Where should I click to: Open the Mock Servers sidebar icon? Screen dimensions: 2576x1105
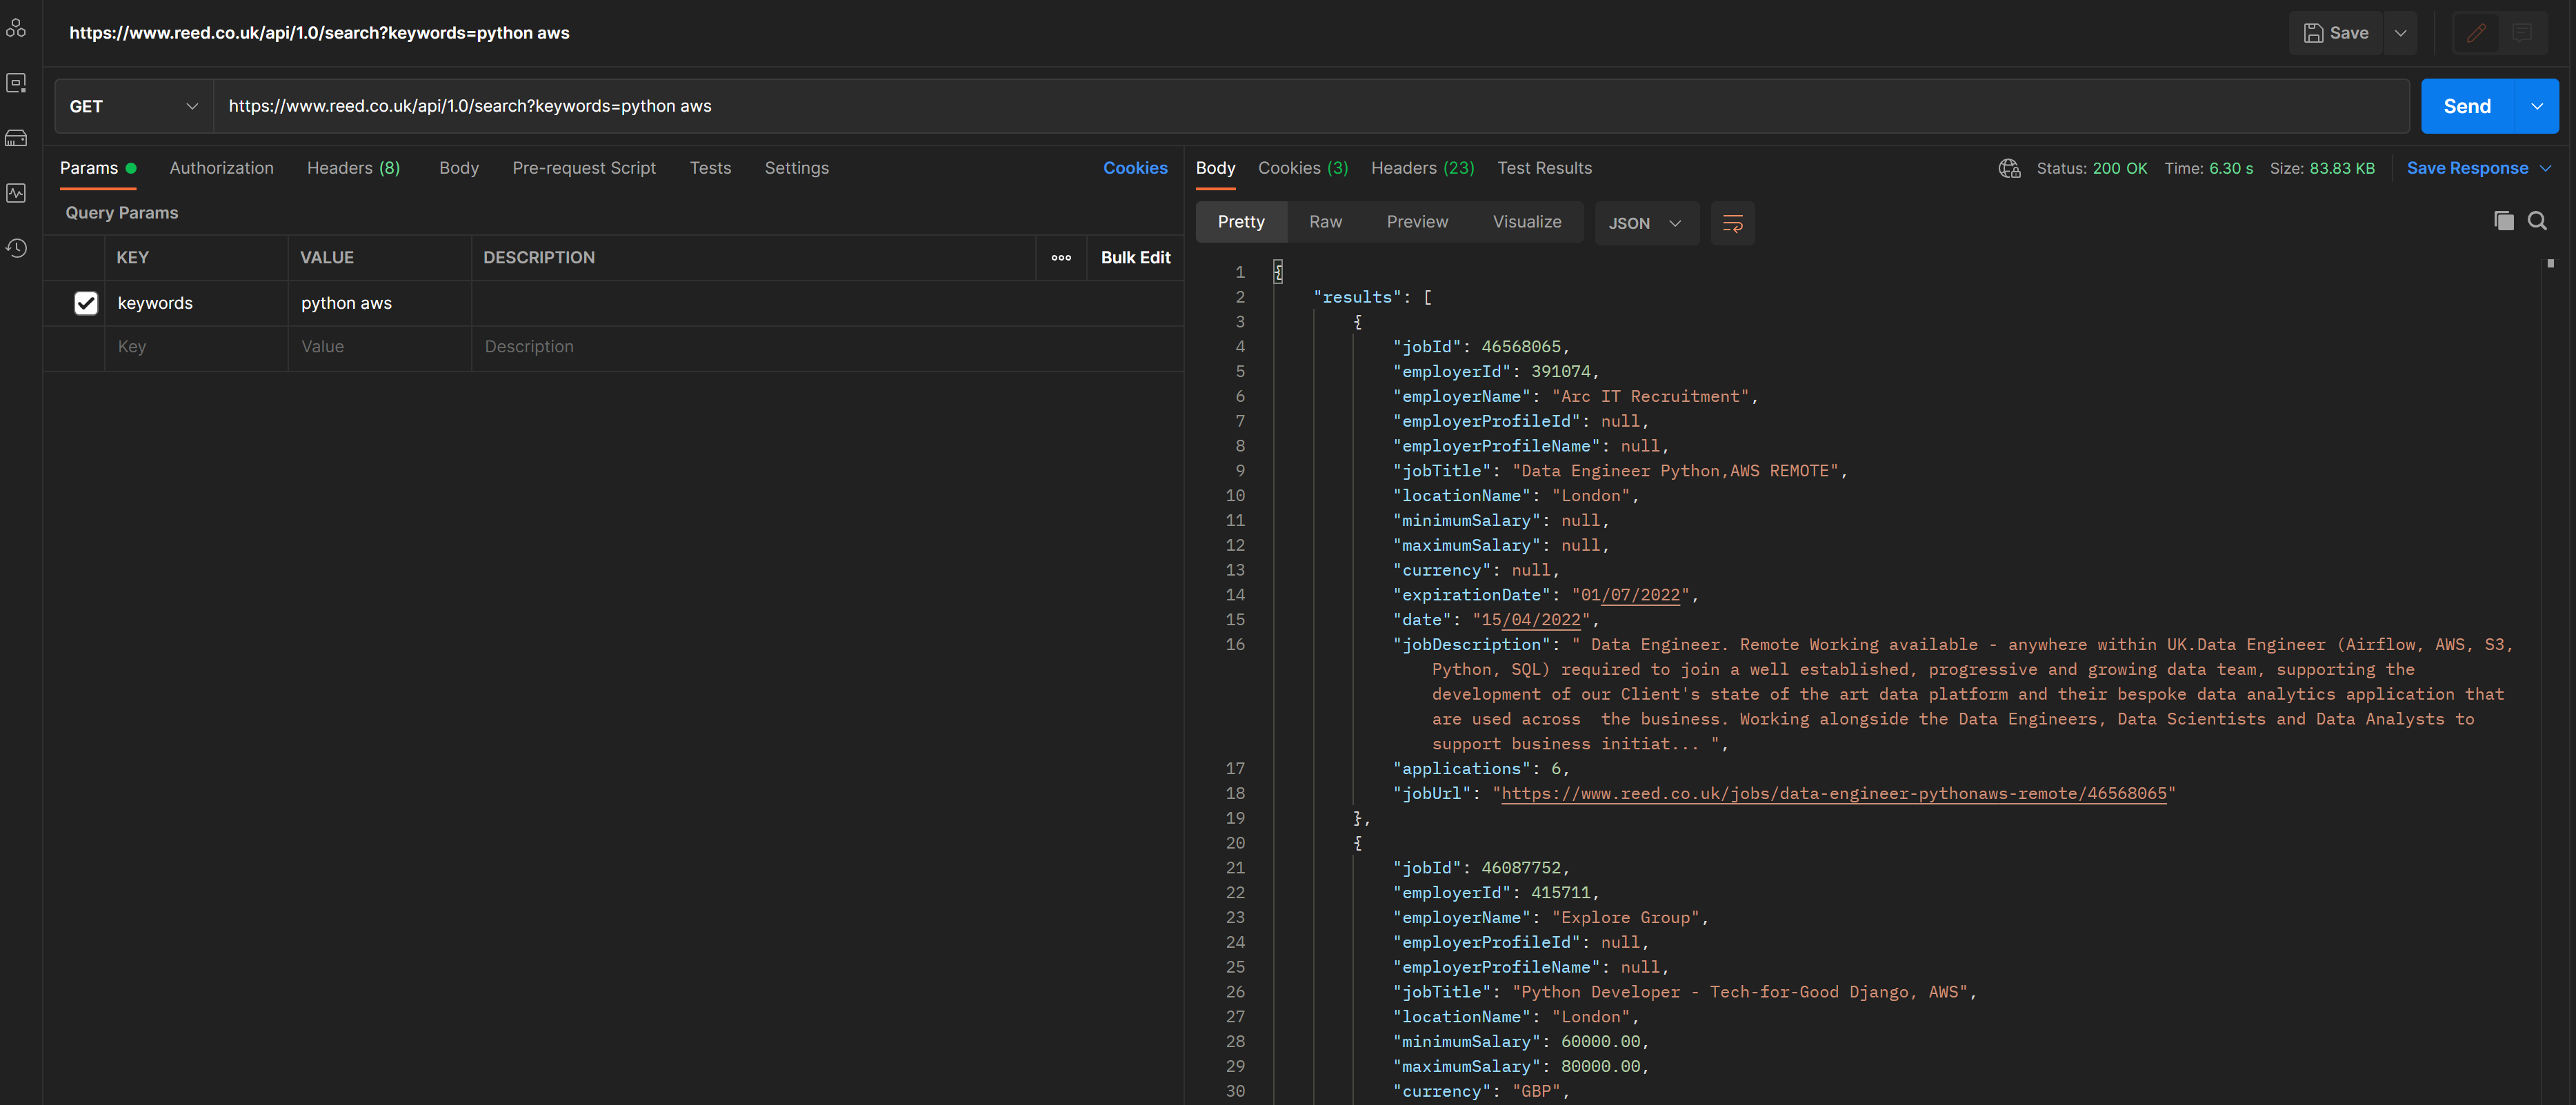click(16, 138)
